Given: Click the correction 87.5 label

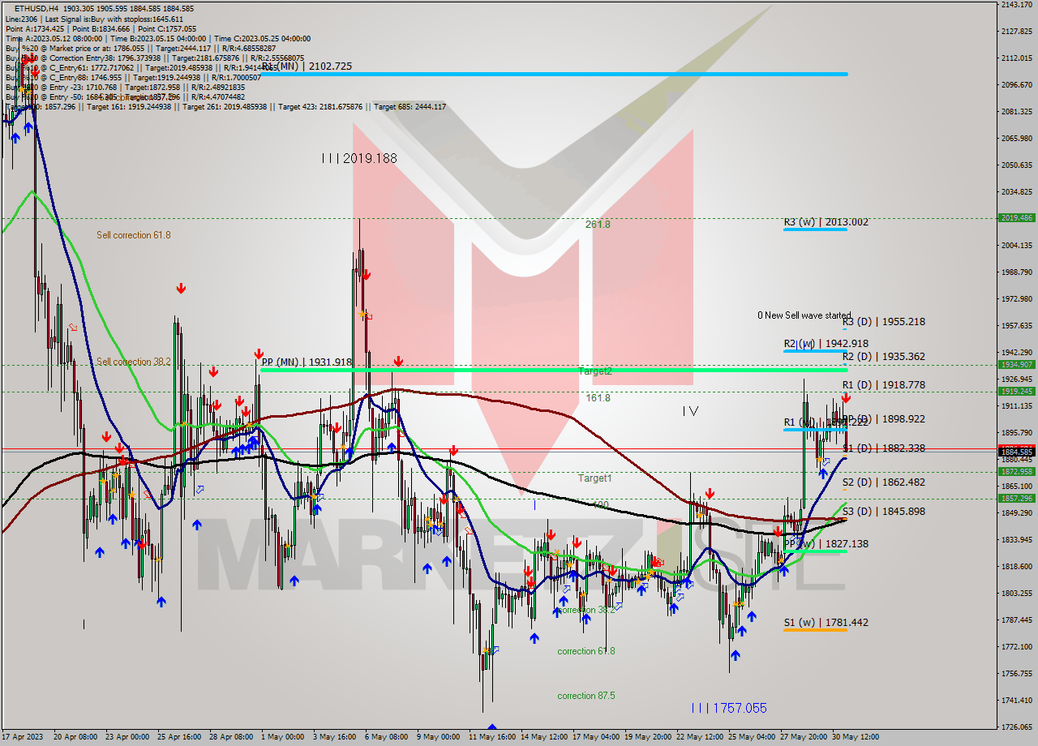Looking at the screenshot, I should point(586,696).
